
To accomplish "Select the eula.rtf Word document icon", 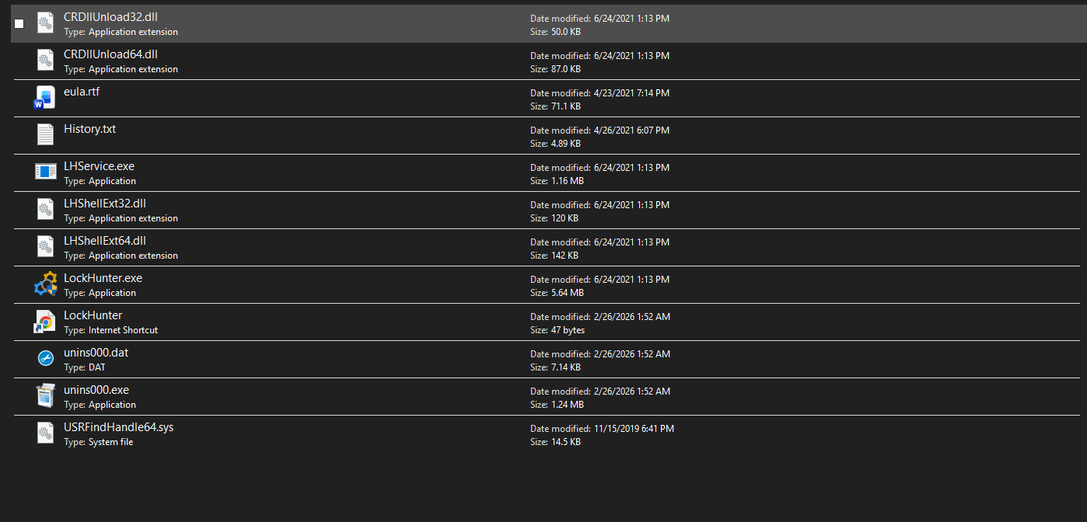I will [x=45, y=98].
